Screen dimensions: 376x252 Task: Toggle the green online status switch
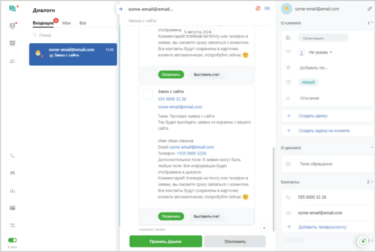coord(13,240)
